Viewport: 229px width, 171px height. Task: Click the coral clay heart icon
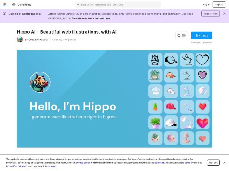[202, 138]
